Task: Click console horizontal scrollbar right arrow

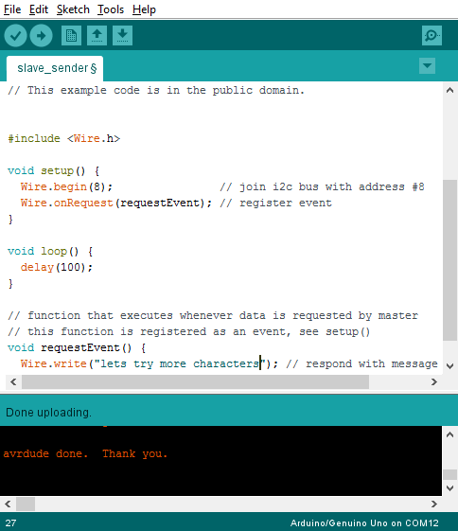Action: (x=434, y=504)
